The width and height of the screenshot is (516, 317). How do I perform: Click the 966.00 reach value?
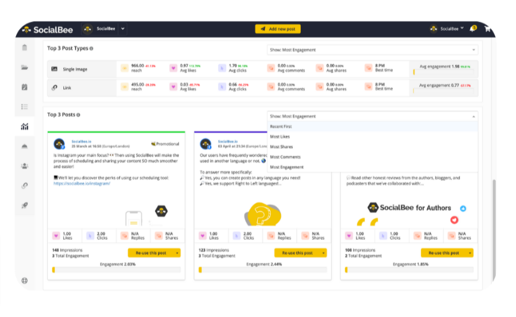[x=138, y=66]
